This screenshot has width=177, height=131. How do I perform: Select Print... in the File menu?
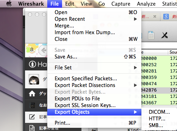[x=94, y=123]
